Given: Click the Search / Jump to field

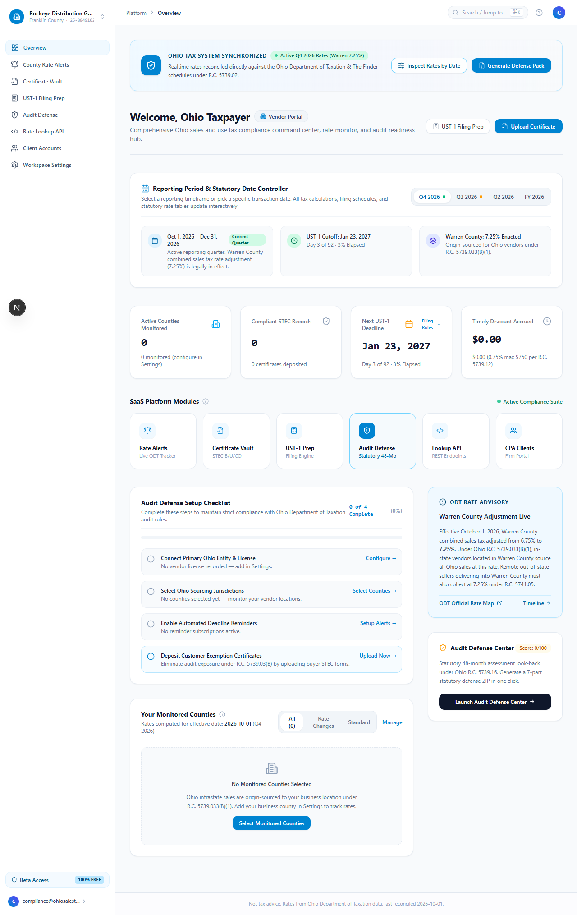Looking at the screenshot, I should [488, 13].
